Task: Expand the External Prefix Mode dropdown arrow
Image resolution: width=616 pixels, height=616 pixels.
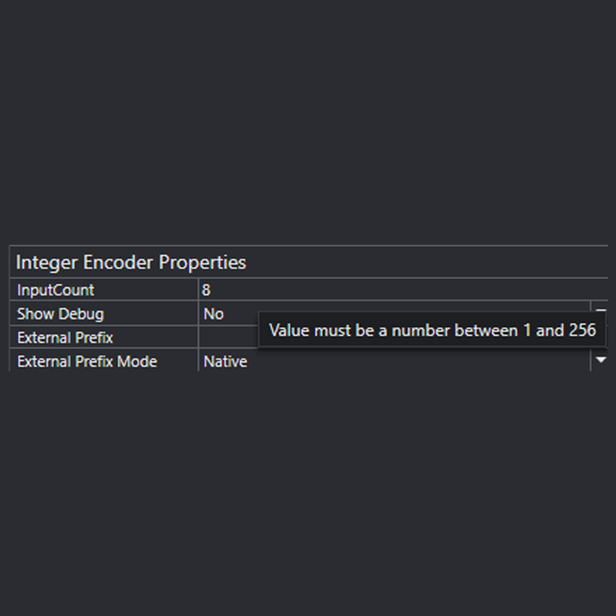Action: (600, 360)
